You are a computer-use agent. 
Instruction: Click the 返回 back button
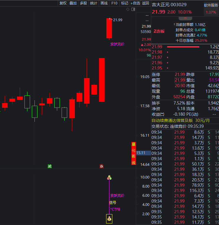(x=145, y=3)
